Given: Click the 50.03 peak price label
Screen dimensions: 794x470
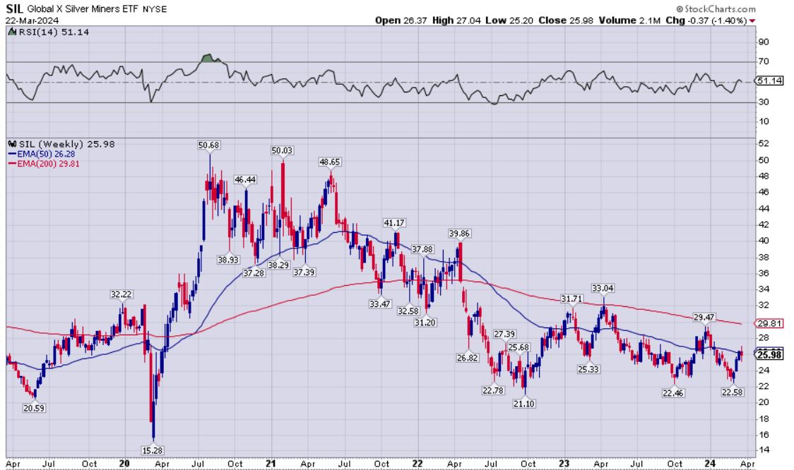Looking at the screenshot, I should point(282,150).
